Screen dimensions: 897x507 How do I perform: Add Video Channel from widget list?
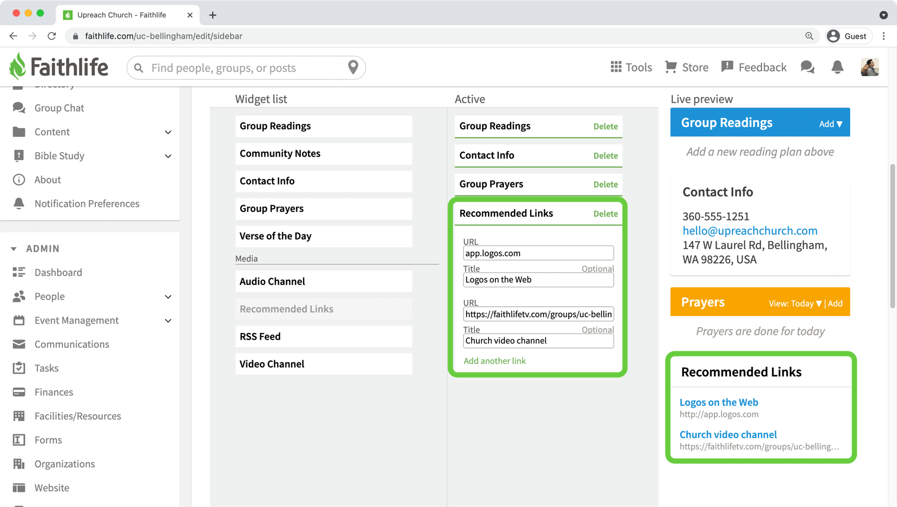tap(323, 364)
